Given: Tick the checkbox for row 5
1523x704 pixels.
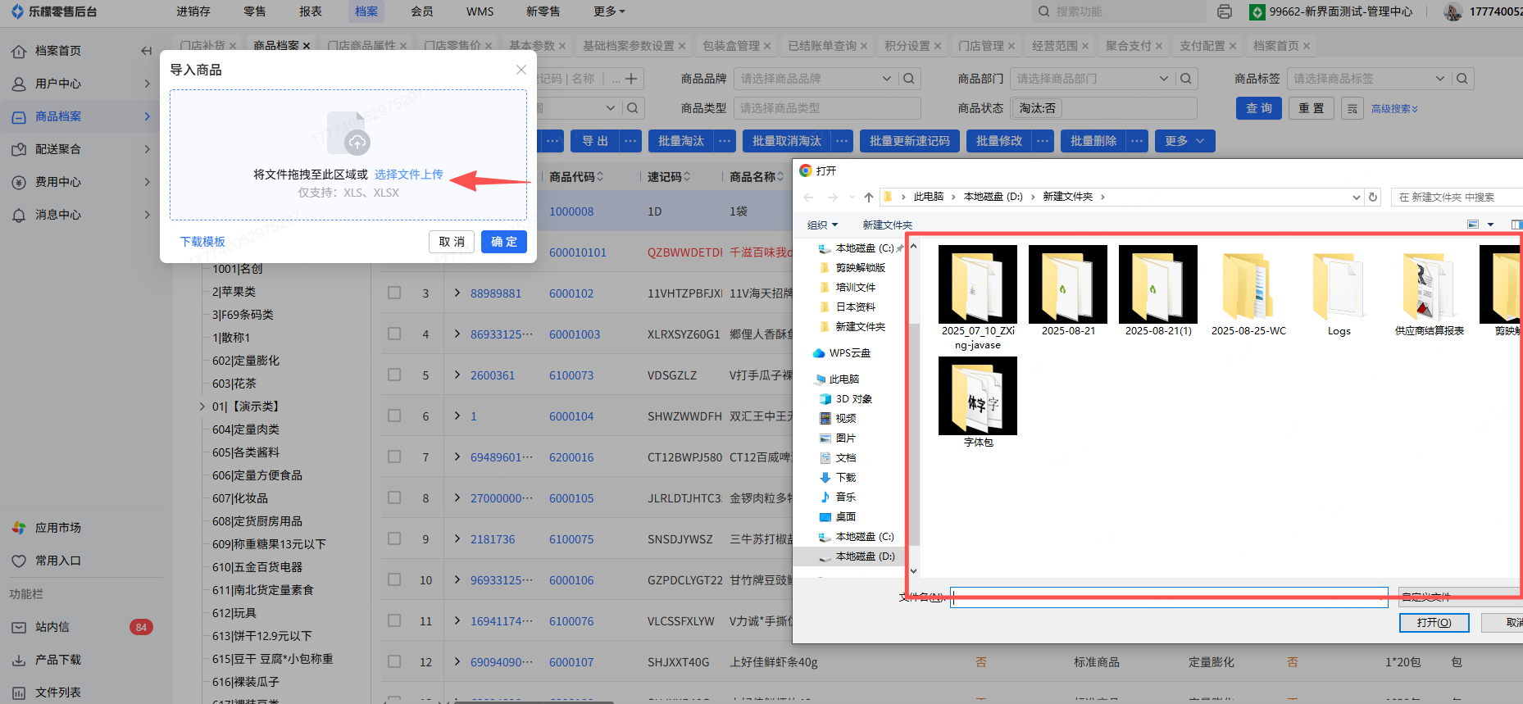Looking at the screenshot, I should (394, 375).
